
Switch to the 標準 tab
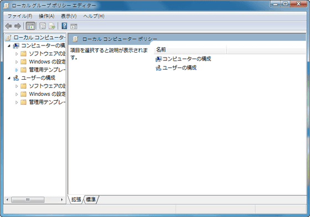point(91,200)
